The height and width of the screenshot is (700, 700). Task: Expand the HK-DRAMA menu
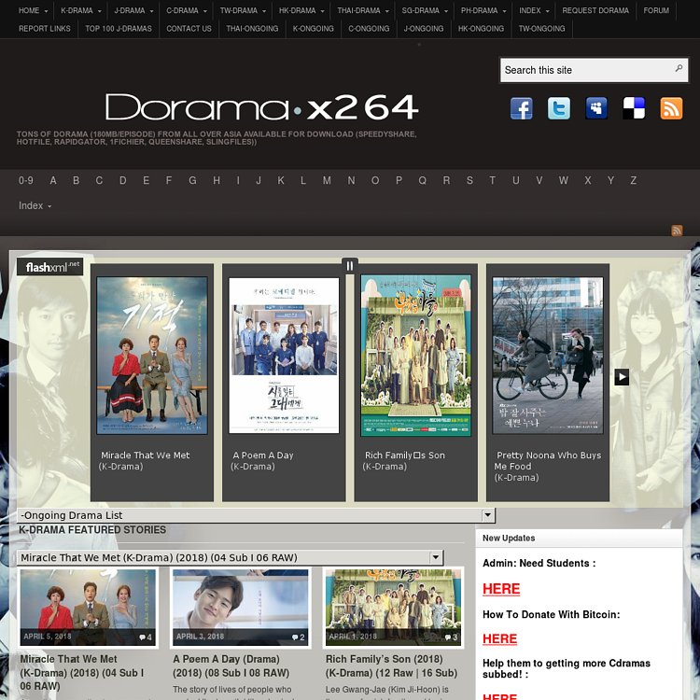[301, 10]
